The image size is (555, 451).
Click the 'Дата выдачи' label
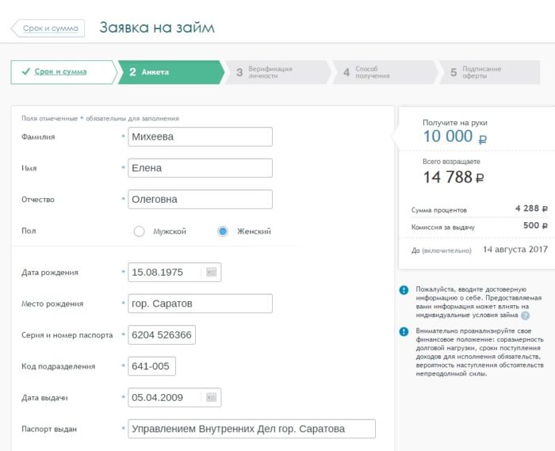[x=44, y=398]
